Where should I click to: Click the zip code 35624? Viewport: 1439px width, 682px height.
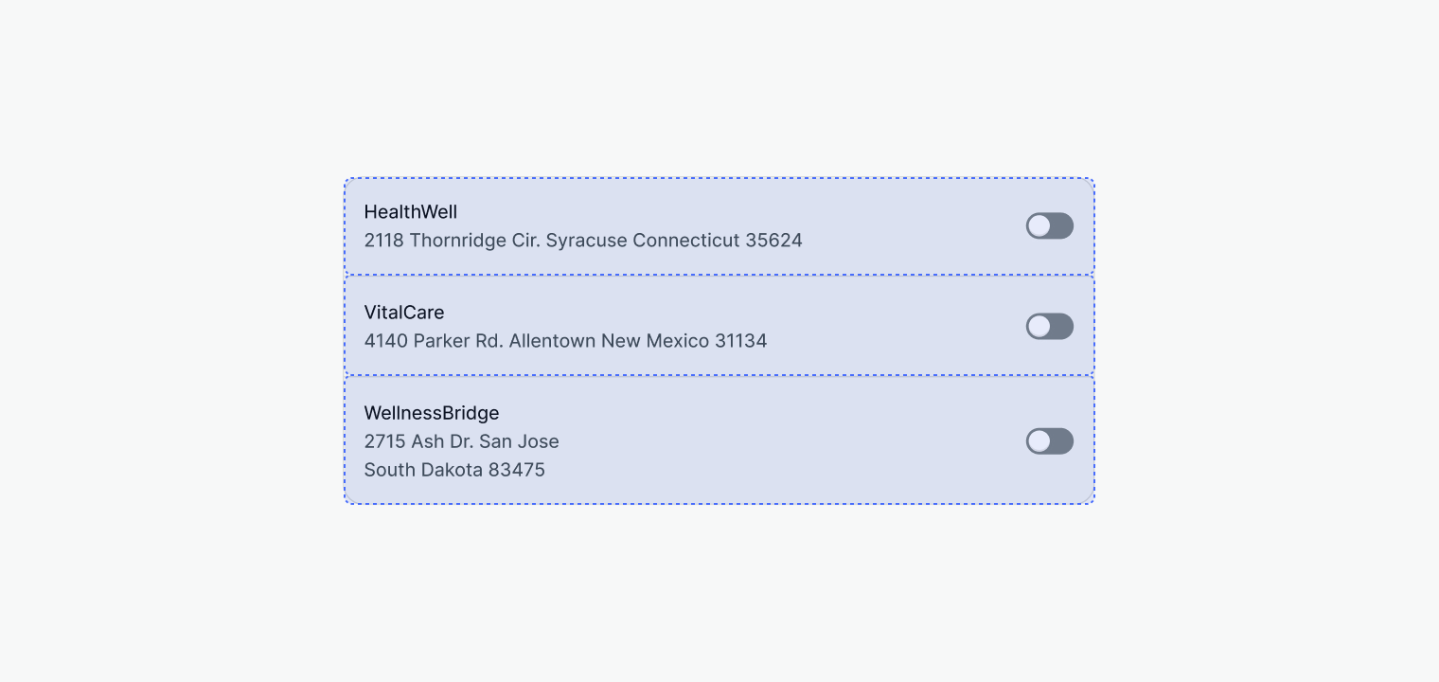pyautogui.click(x=773, y=241)
